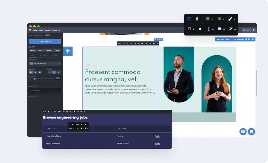Click the red-haired woman photo thumbnail
This screenshot has width=268, height=163.
coord(217,83)
